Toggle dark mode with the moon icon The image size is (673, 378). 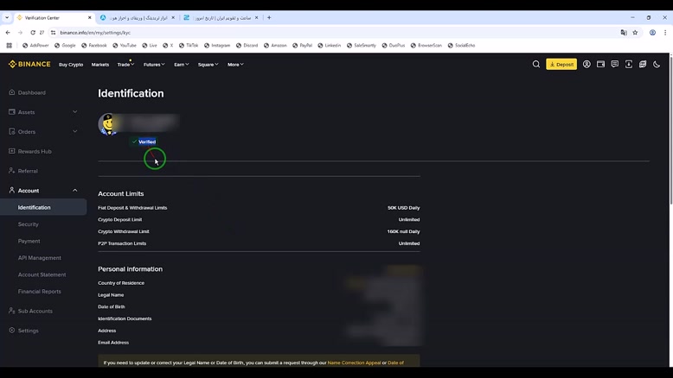point(657,64)
